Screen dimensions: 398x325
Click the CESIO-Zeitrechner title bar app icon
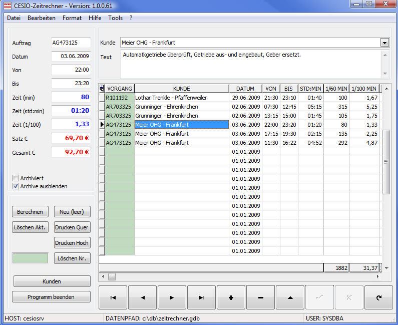(8, 6)
